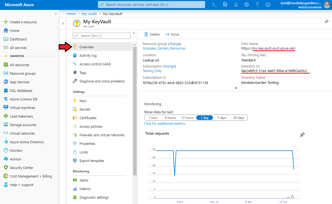Image resolution: width=332 pixels, height=204 pixels.
Task: Collapse the Key vault resource menu
Action: pyautogui.click(x=134, y=33)
